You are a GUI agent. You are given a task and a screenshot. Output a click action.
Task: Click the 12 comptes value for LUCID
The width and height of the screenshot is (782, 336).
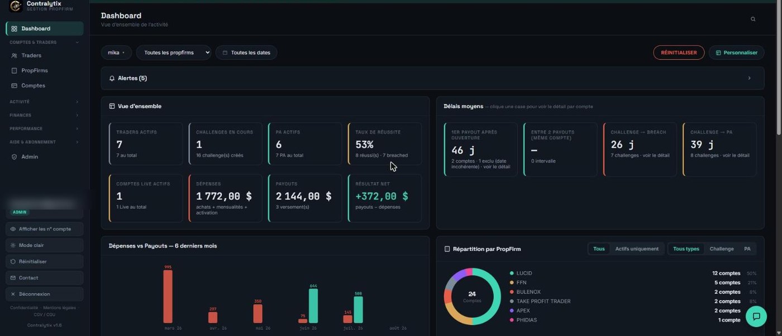click(x=726, y=274)
